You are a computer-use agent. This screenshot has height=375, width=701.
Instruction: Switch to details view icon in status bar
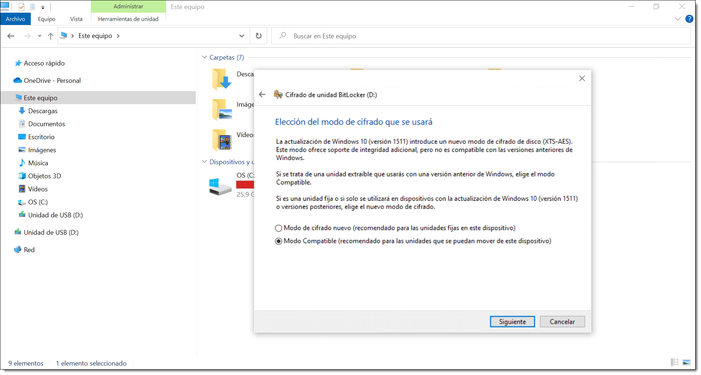(x=675, y=362)
